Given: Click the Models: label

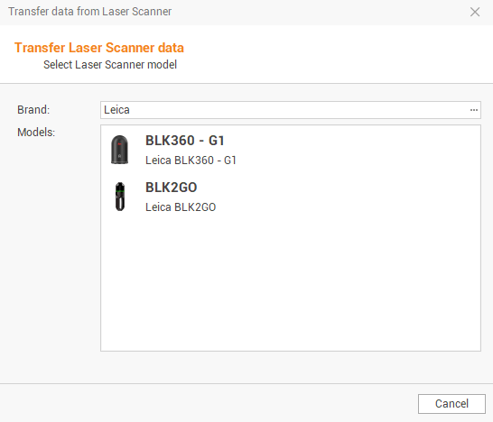Looking at the screenshot, I should click(x=36, y=133).
